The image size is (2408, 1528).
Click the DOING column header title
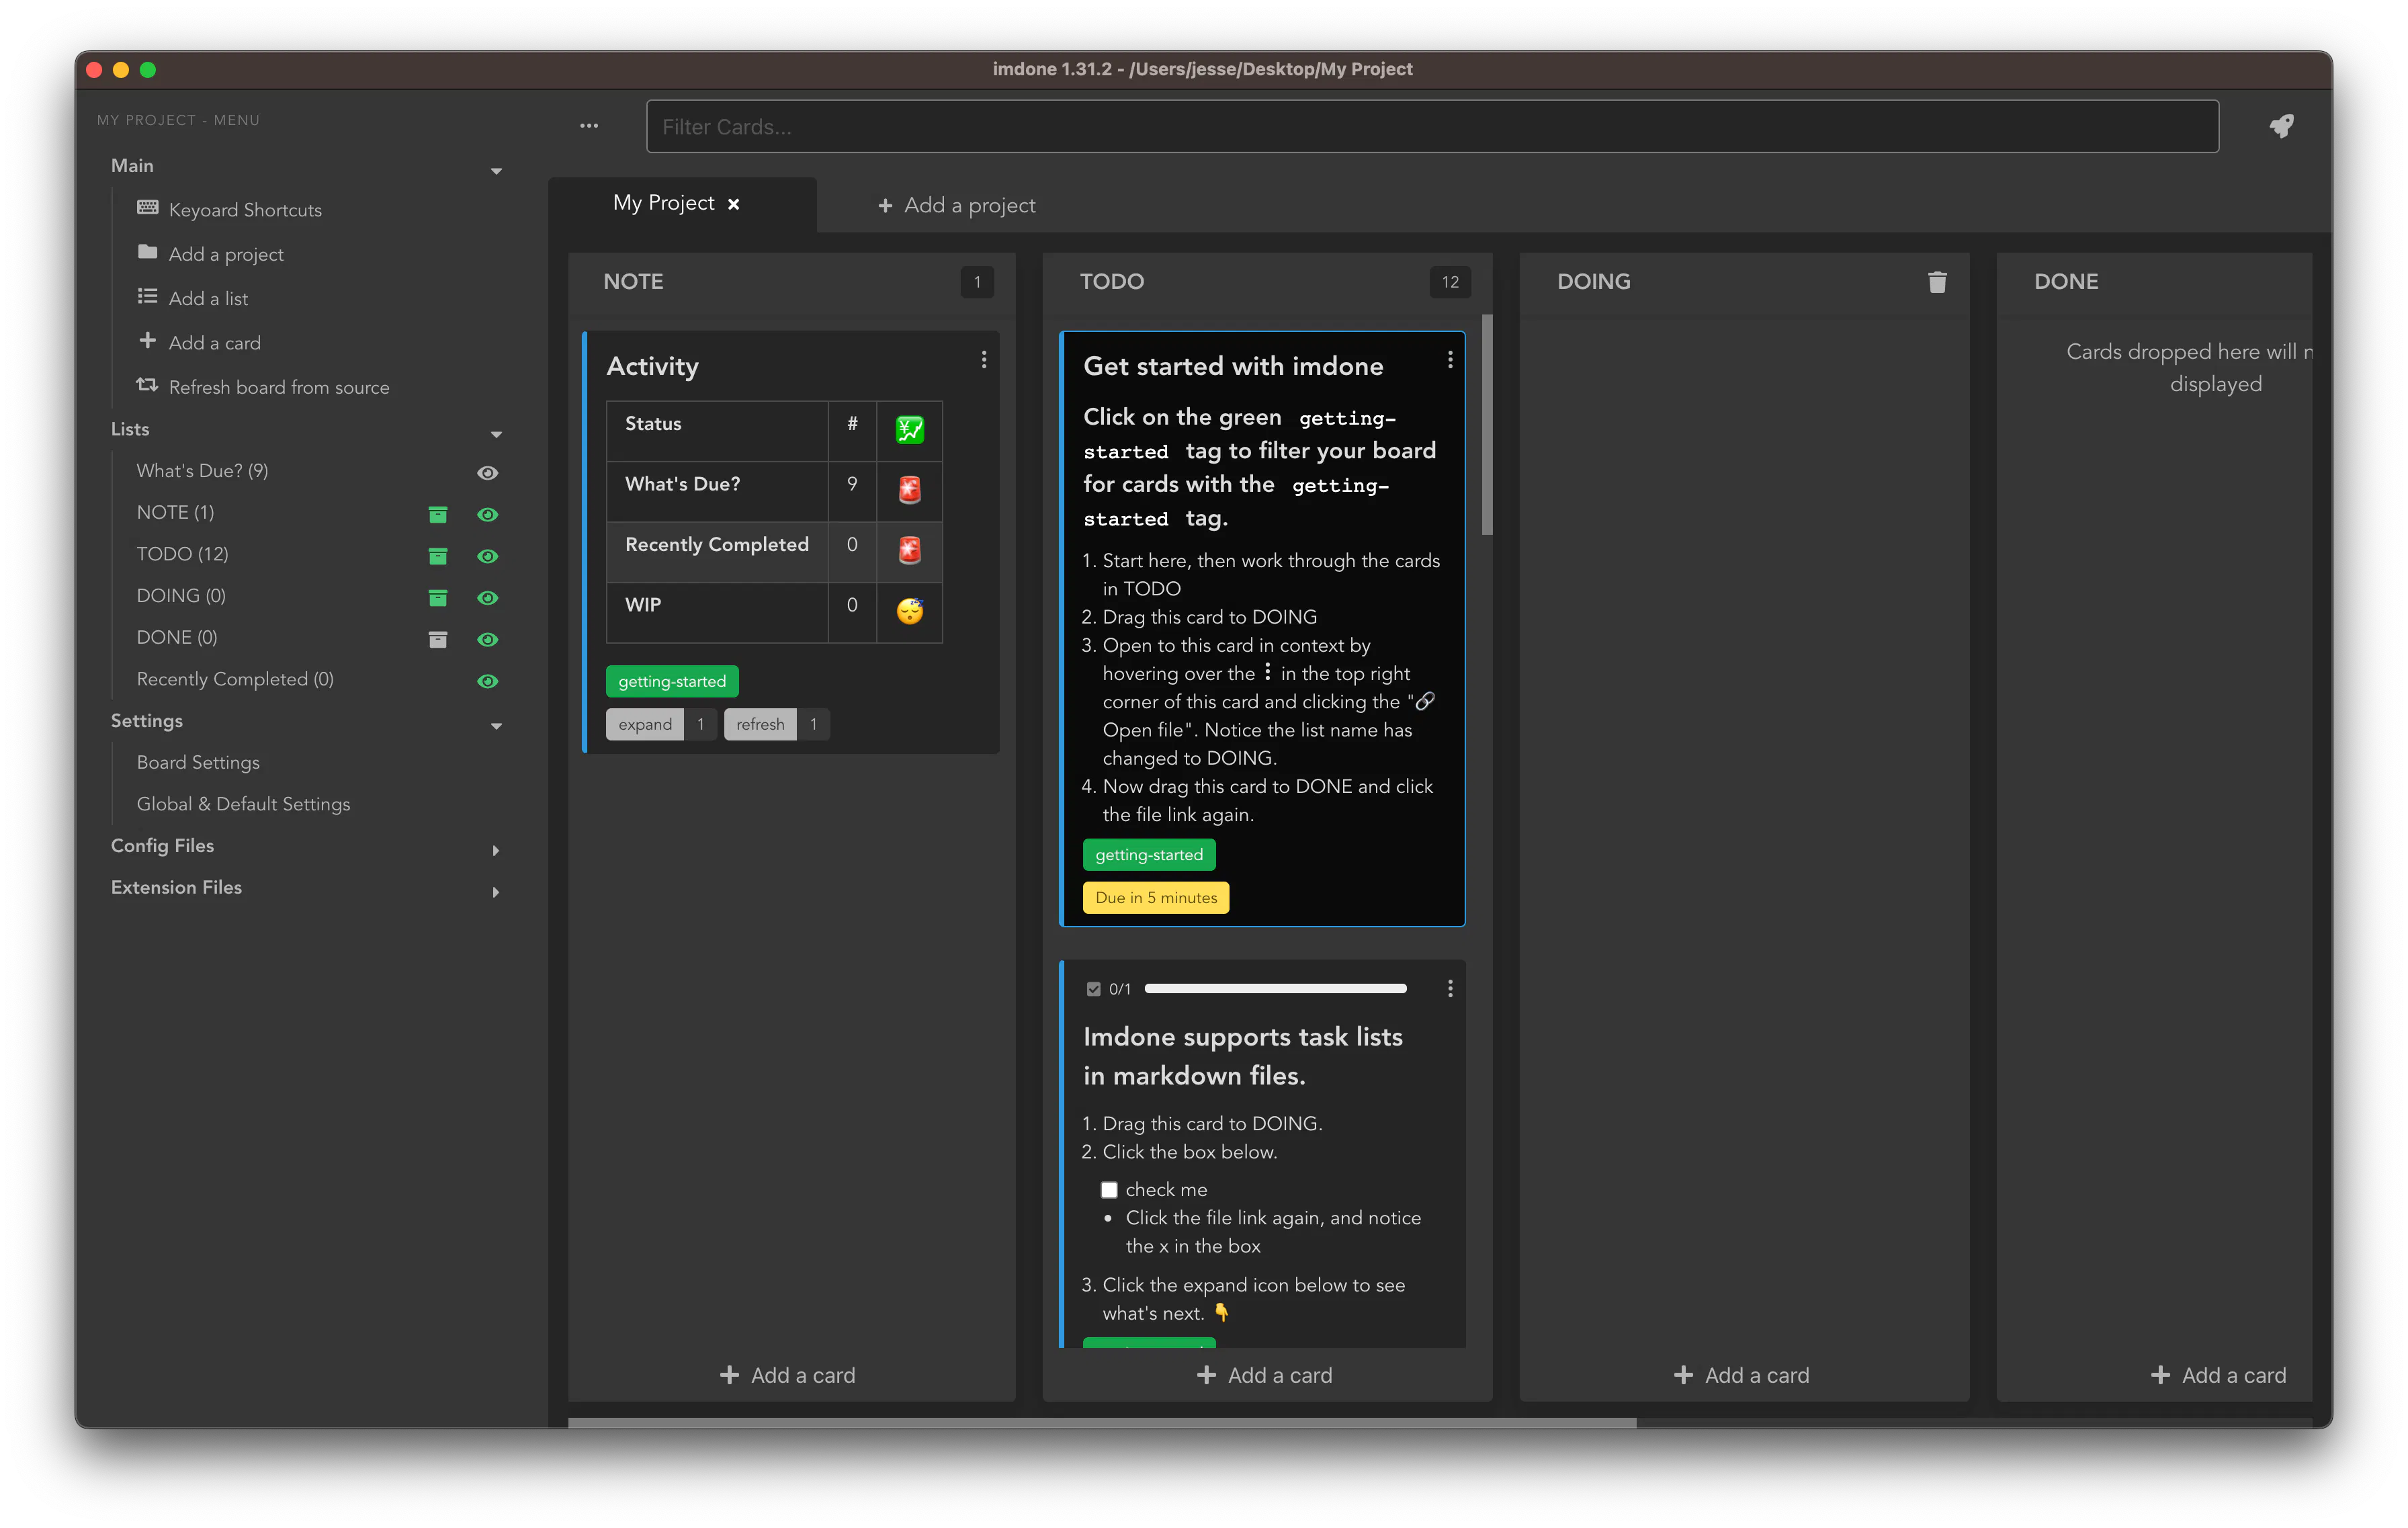click(1593, 282)
